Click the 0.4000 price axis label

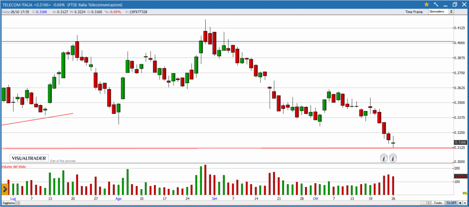[x=459, y=43]
